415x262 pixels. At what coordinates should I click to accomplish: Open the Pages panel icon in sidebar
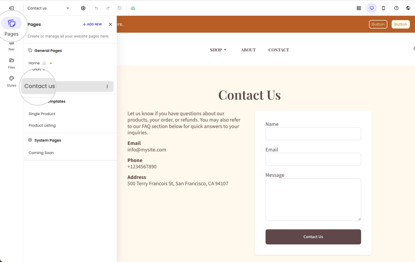tap(12, 23)
